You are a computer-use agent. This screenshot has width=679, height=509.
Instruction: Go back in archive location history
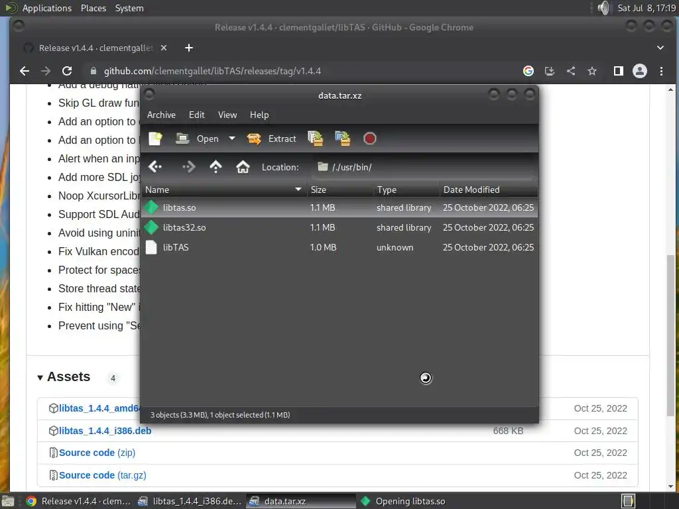[x=155, y=166]
